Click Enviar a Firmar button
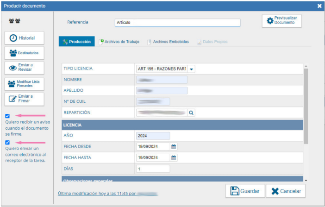The height and width of the screenshot is (207, 325). click(x=24, y=99)
